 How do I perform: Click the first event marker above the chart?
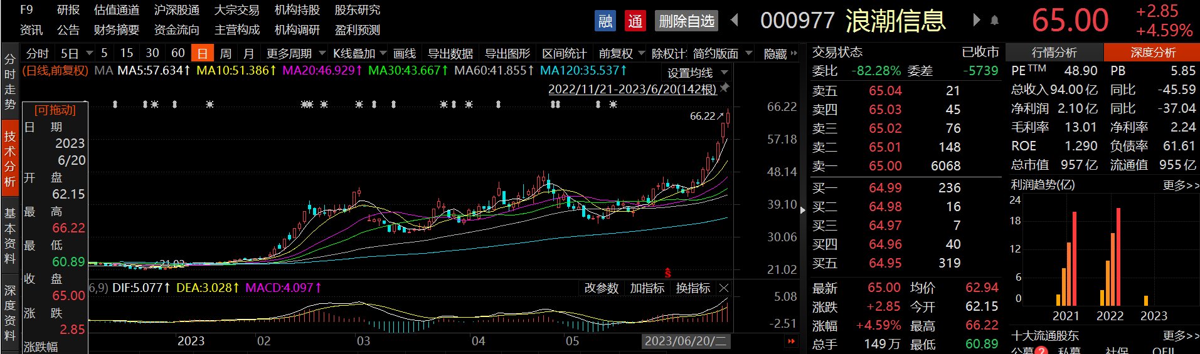point(115,104)
